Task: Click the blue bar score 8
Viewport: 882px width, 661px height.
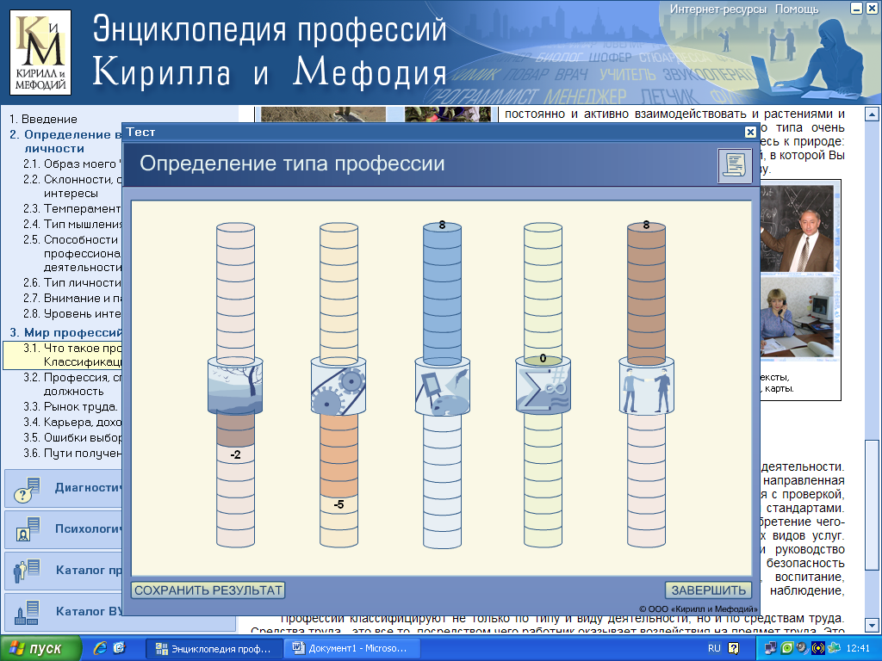Action: click(x=442, y=225)
